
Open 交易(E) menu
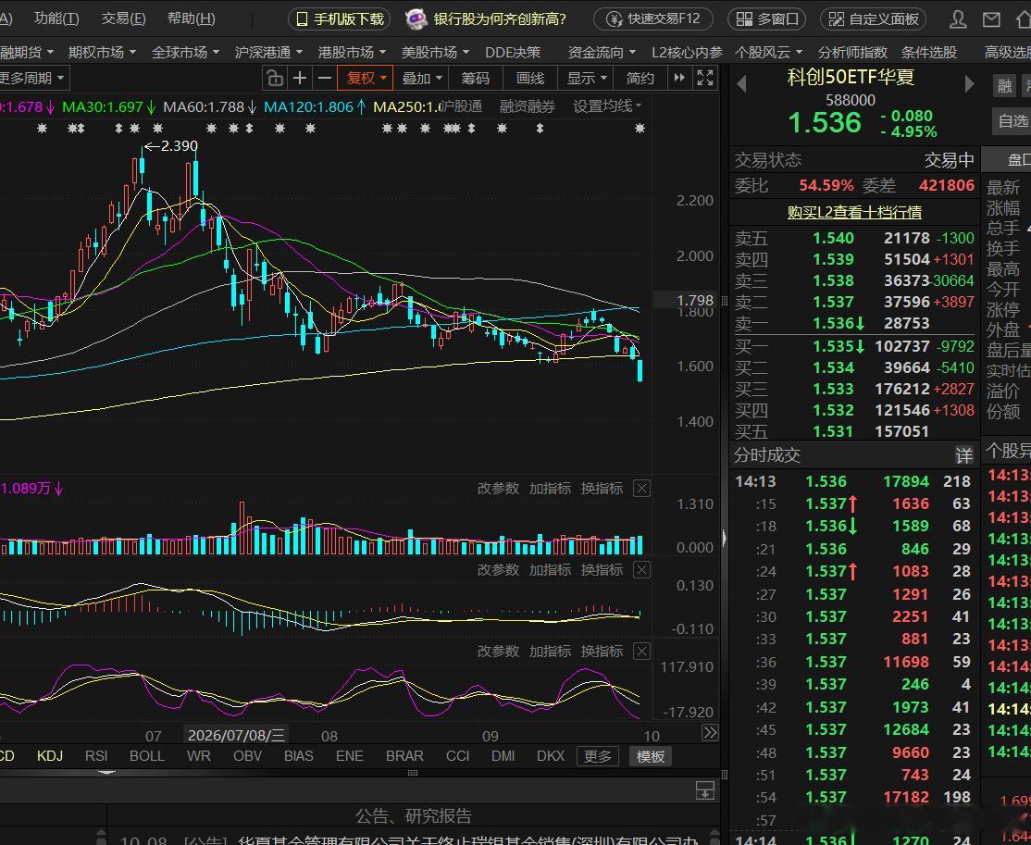[124, 19]
